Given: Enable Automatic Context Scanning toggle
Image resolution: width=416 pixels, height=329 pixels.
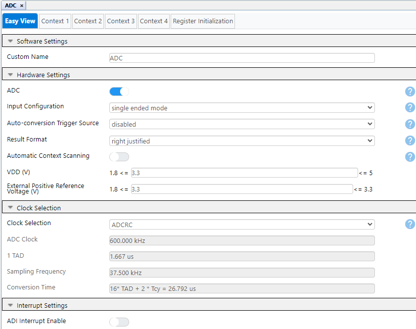Looking at the screenshot, I should coord(119,157).
